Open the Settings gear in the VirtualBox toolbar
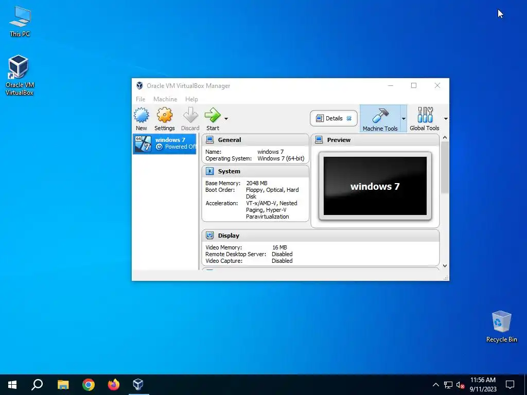The image size is (527, 395). coord(164,116)
